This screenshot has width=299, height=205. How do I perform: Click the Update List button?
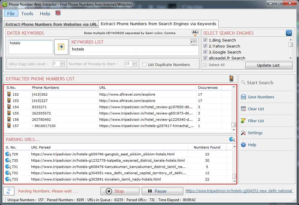point(269,65)
